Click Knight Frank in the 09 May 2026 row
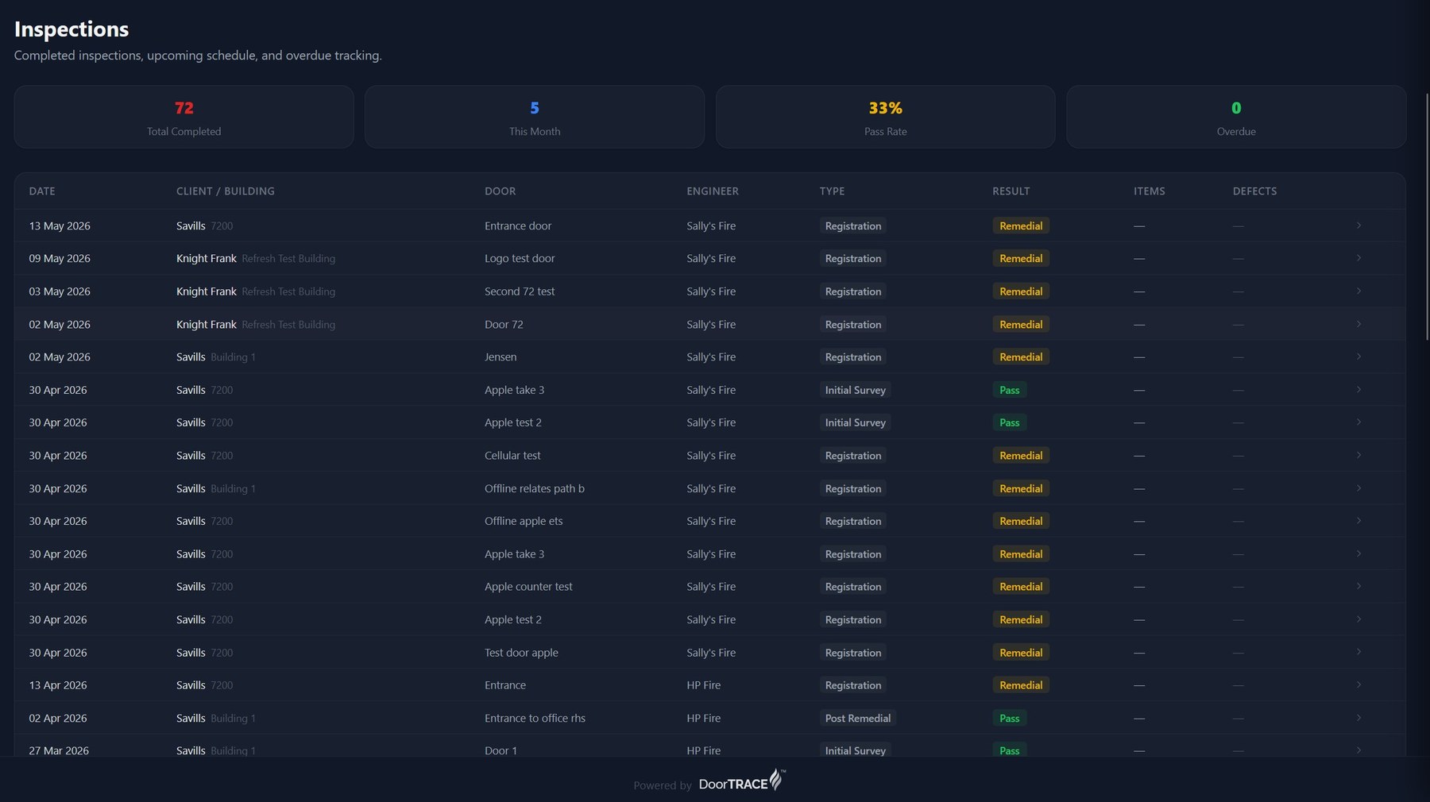The image size is (1430, 802). click(207, 258)
